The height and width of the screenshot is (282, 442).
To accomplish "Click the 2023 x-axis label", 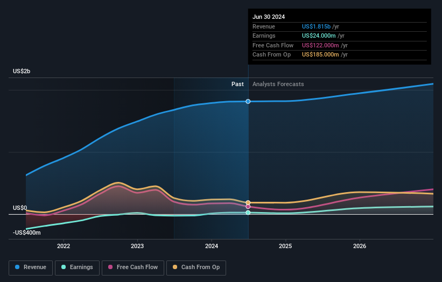I will [137, 246].
